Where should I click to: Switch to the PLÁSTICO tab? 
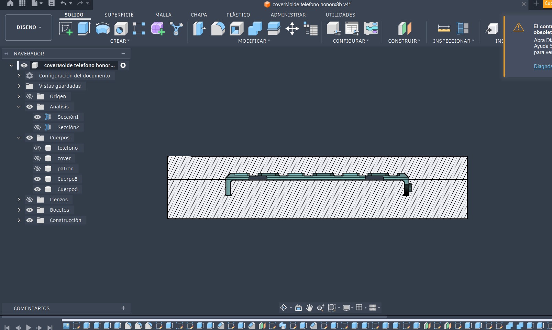coord(238,15)
